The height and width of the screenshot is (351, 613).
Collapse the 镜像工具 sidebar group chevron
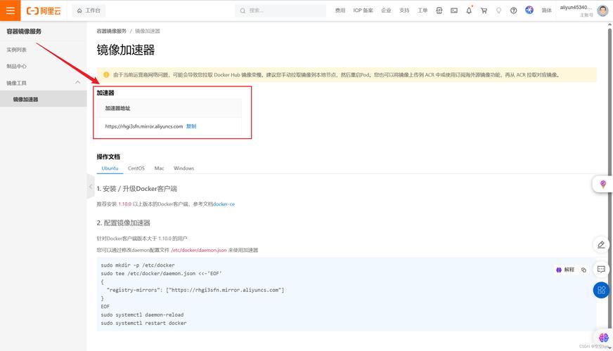click(x=78, y=82)
